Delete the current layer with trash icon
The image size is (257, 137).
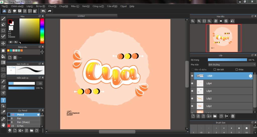(x=233, y=116)
